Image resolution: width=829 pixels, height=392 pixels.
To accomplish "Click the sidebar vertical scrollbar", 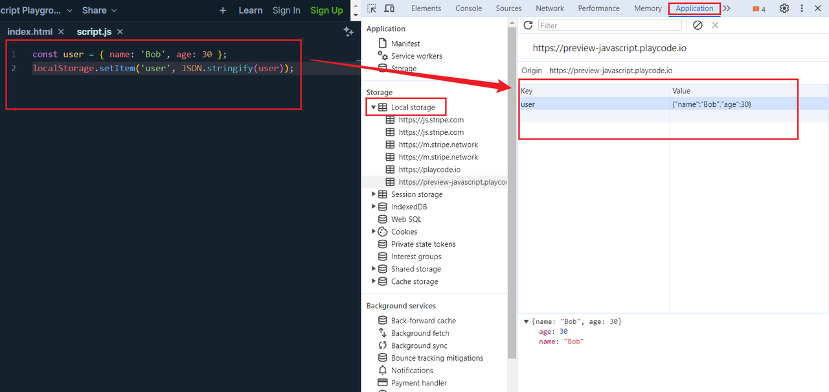I will pyautogui.click(x=512, y=194).
